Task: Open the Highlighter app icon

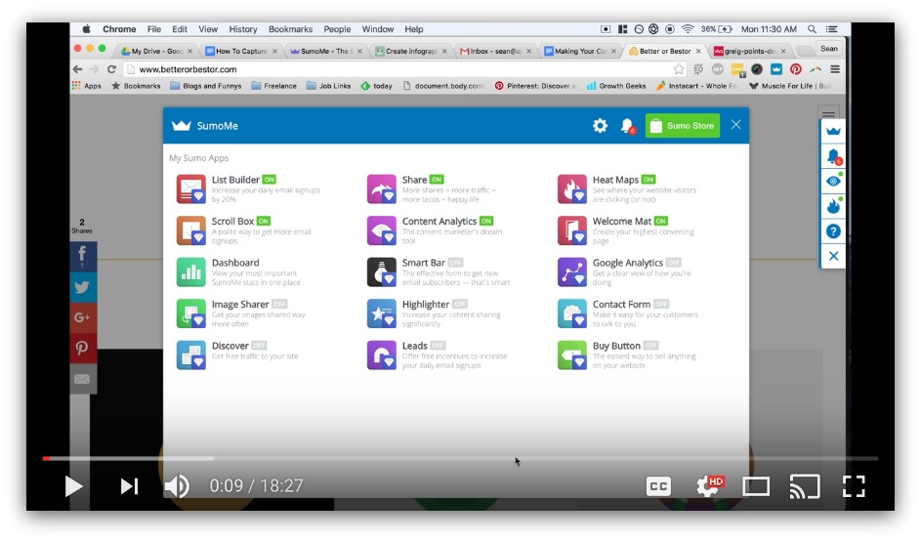Action: coord(382,313)
